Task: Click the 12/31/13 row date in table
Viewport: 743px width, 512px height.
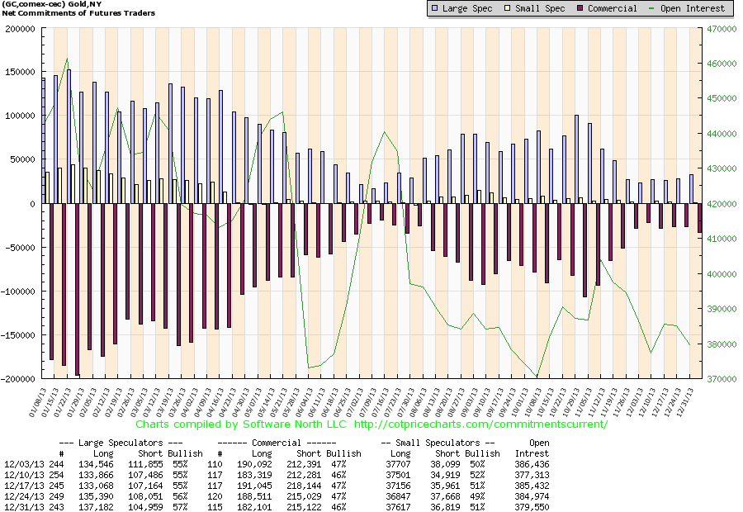Action: [x=23, y=507]
